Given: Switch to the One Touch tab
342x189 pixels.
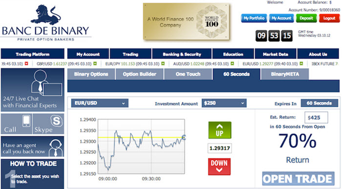Looking at the screenshot, I should (x=188, y=74).
